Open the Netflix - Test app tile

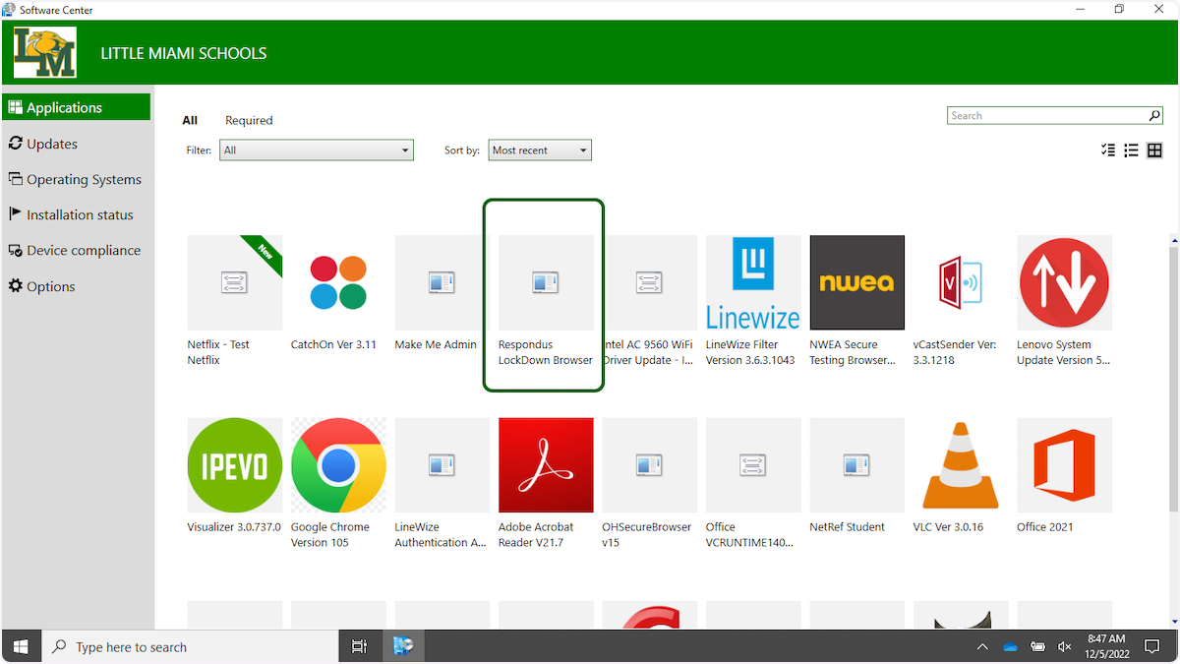234,283
